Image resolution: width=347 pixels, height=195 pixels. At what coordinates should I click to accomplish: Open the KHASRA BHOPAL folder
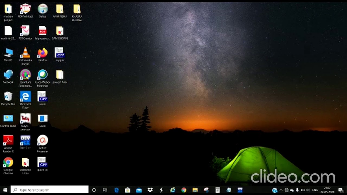(77, 12)
